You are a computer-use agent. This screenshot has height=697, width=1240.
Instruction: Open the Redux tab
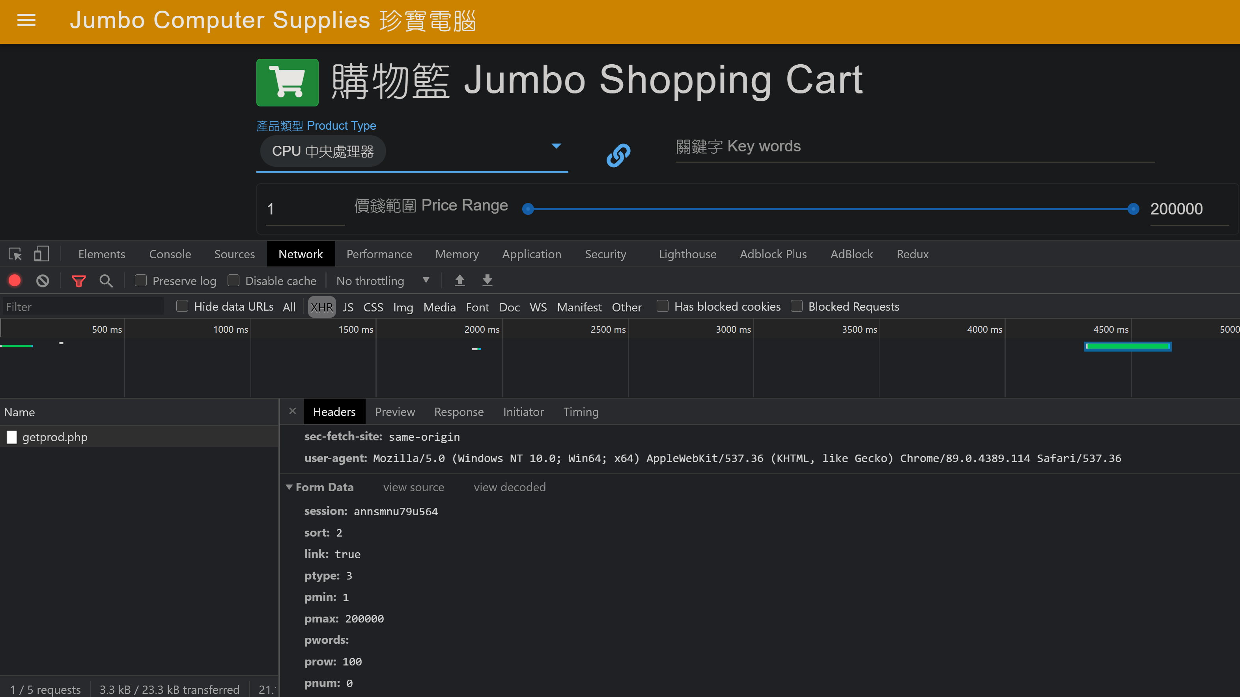913,254
